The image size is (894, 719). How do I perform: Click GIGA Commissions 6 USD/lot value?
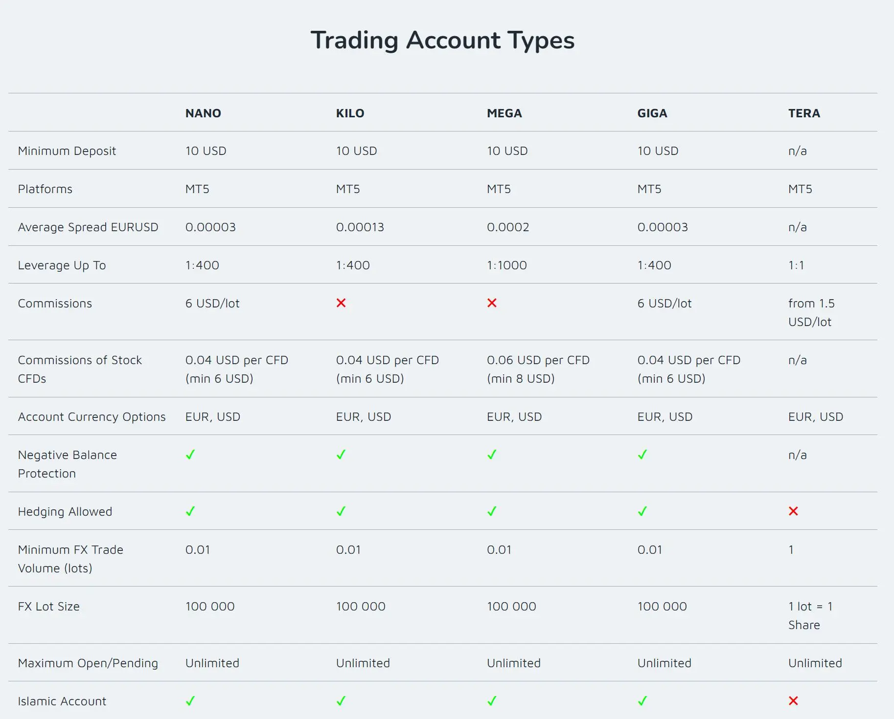coord(665,304)
